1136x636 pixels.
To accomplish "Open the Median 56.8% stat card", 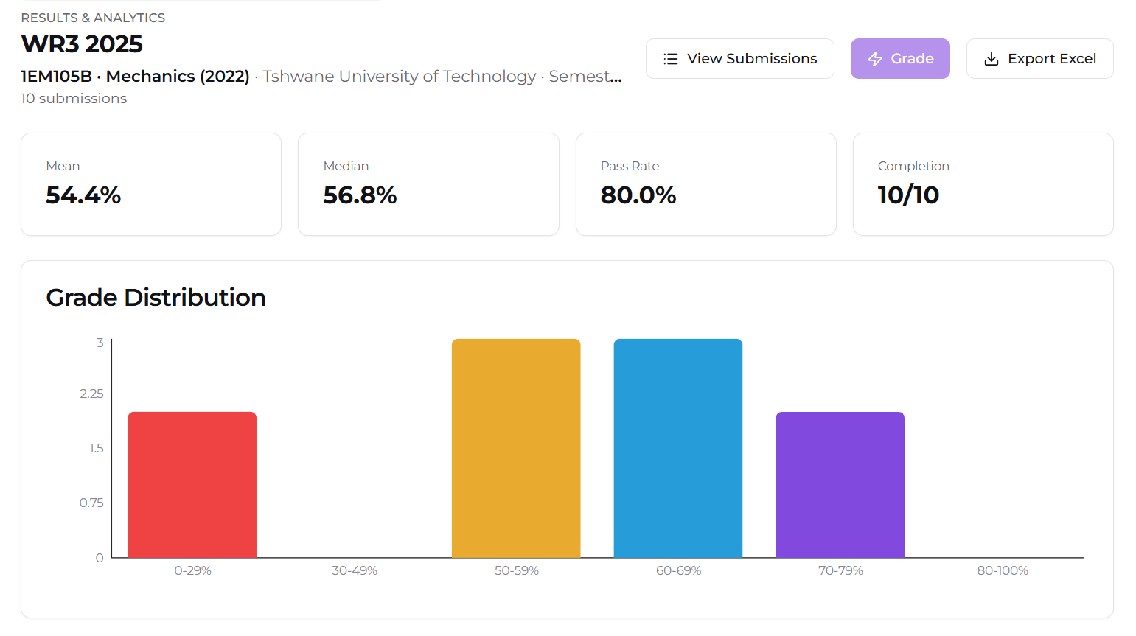I will tap(428, 184).
